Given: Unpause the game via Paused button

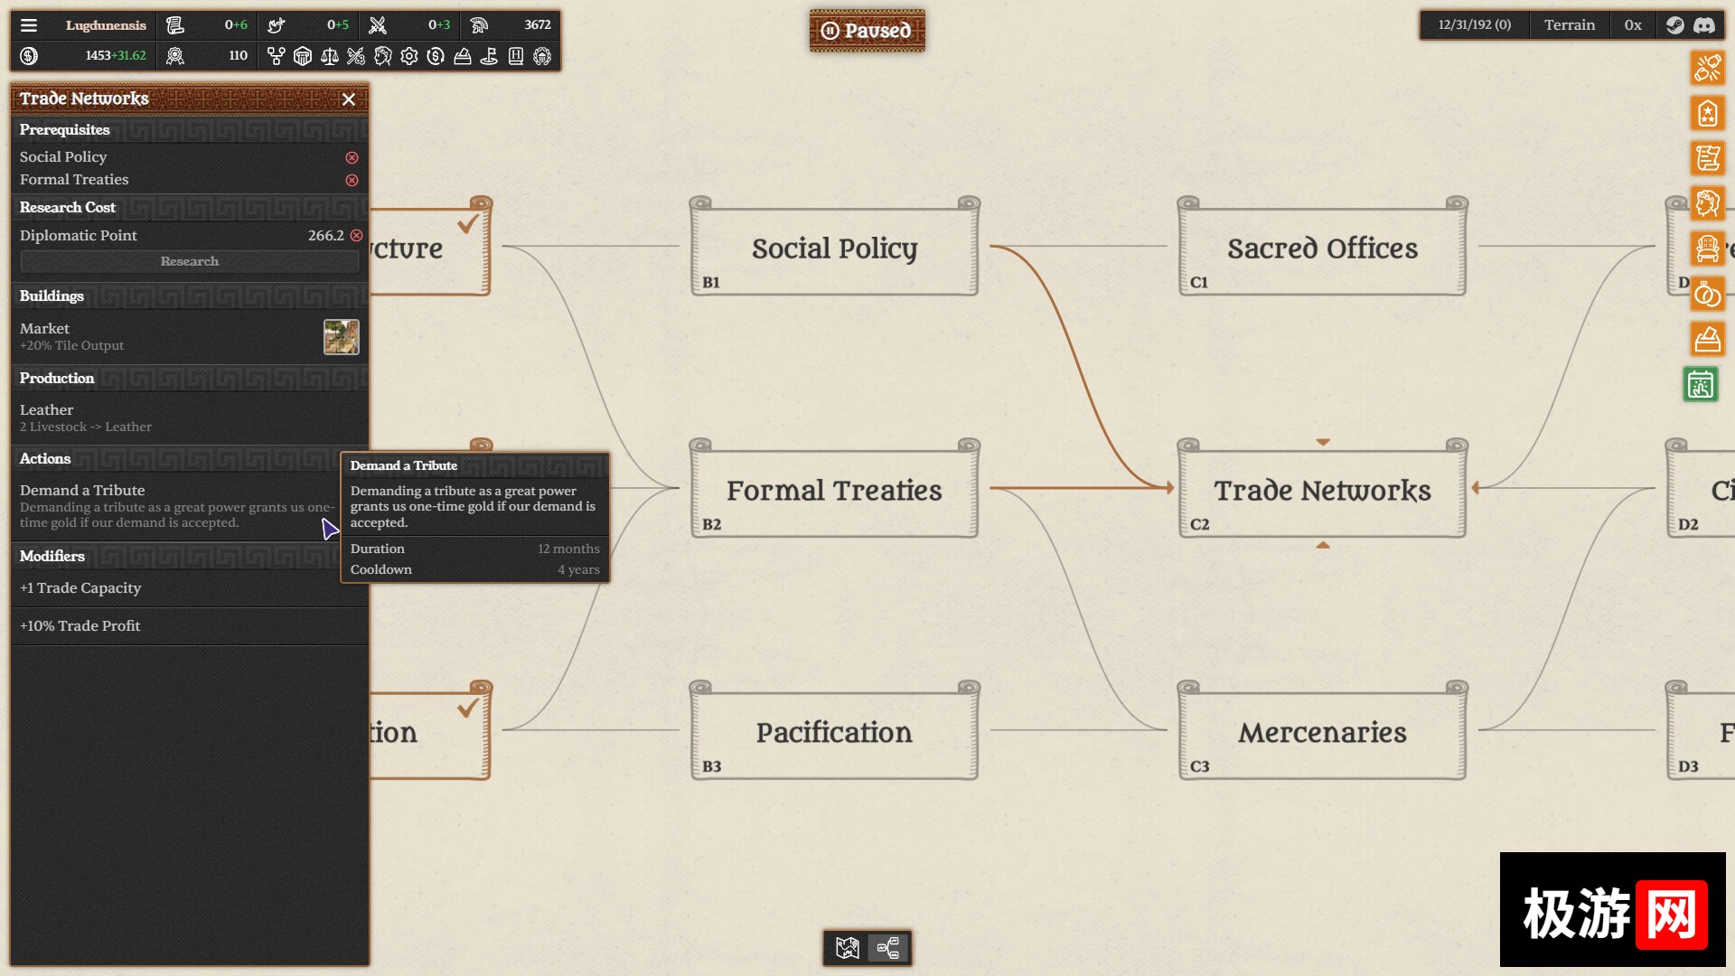Looking at the screenshot, I should 867,31.
